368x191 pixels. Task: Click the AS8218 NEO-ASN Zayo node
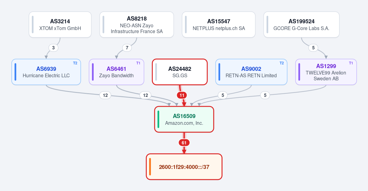137,25
